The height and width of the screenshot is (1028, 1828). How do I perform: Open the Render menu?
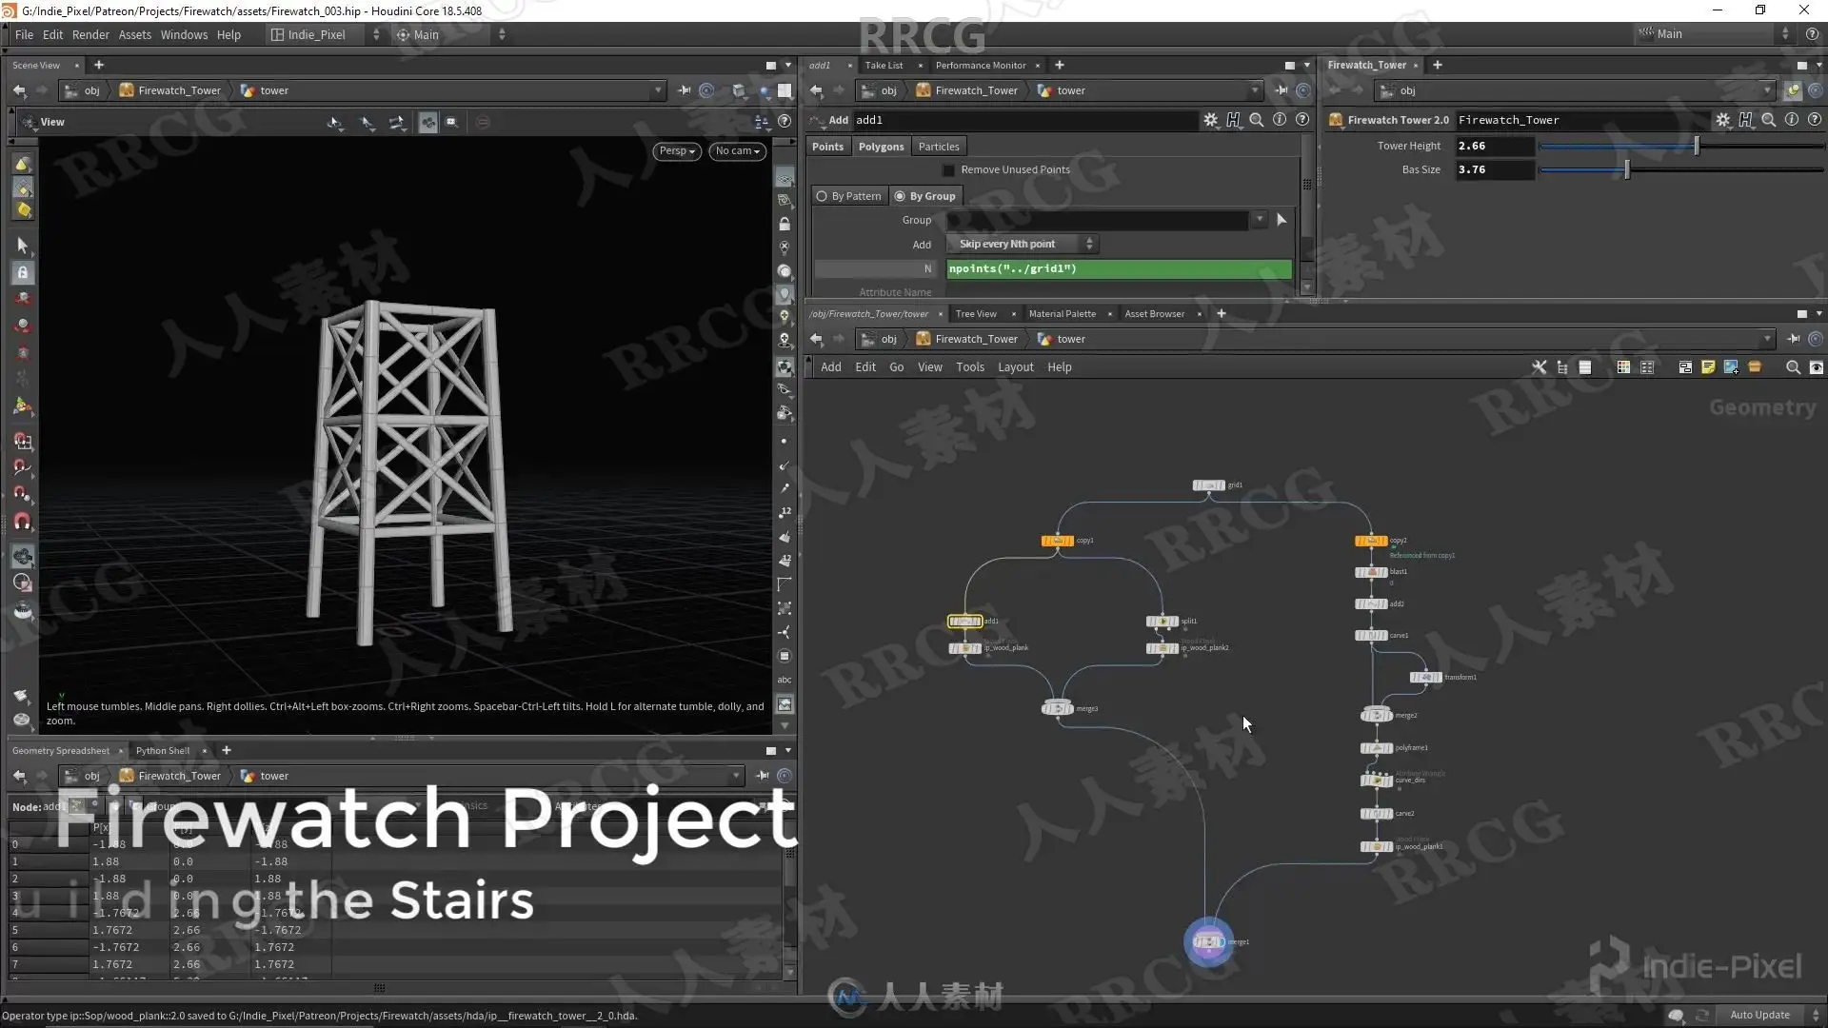[90, 34]
